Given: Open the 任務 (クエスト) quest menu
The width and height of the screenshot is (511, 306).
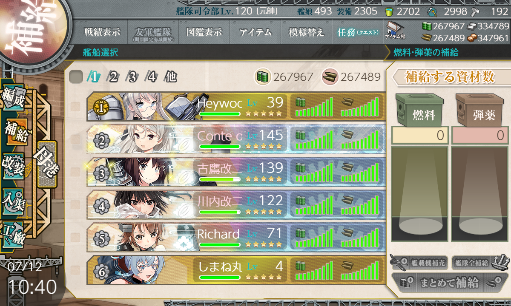Looking at the screenshot, I should tap(358, 32).
